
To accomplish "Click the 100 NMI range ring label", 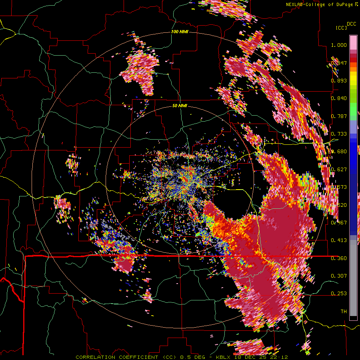I will [180, 32].
